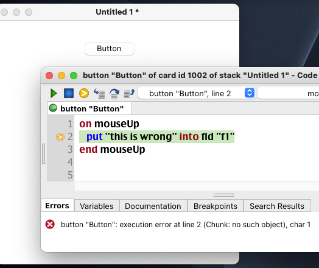This screenshot has height=268, width=319.
Task: Minimize the Code Editor with yellow button
Action: point(61,76)
